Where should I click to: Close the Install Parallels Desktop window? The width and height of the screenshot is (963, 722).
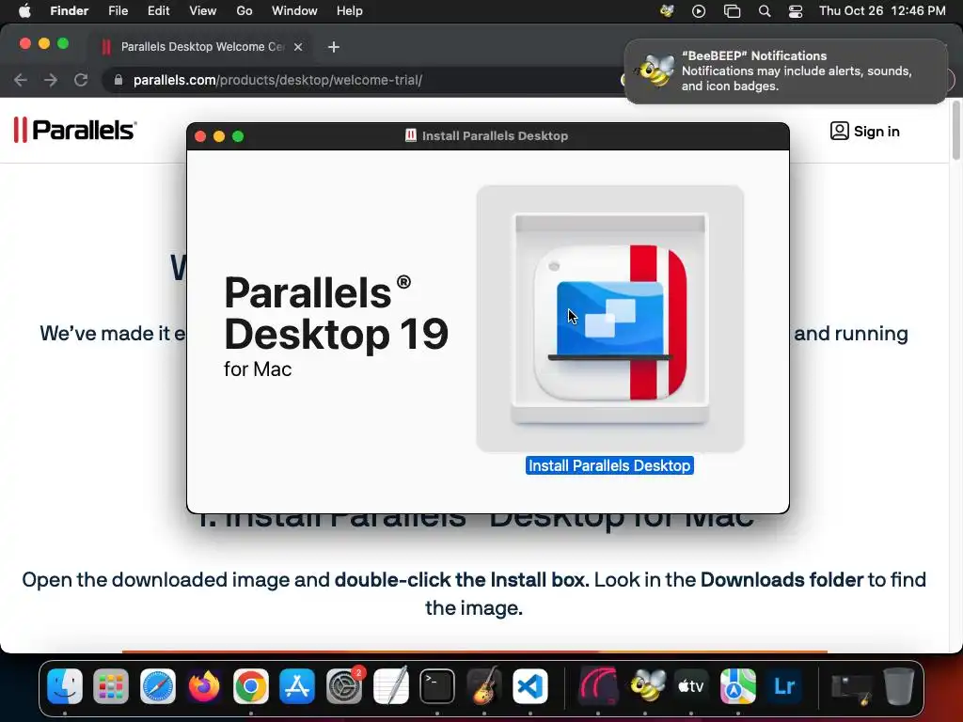click(x=200, y=136)
